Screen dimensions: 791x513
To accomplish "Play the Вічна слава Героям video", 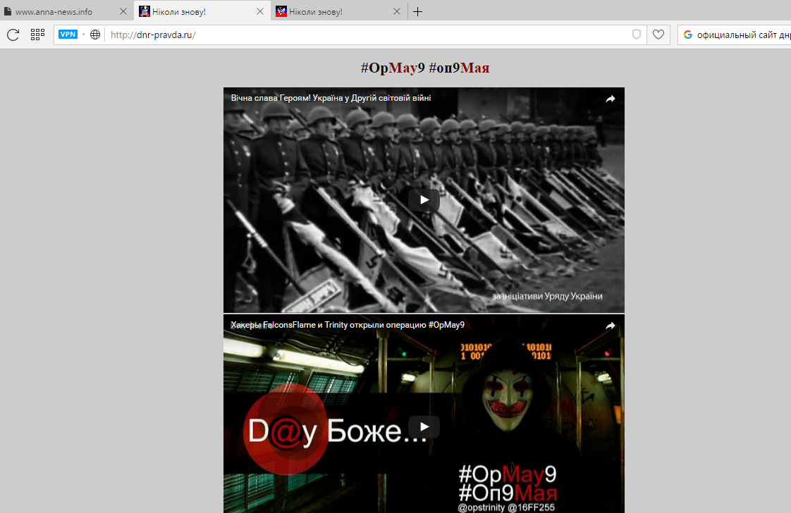I will click(424, 200).
